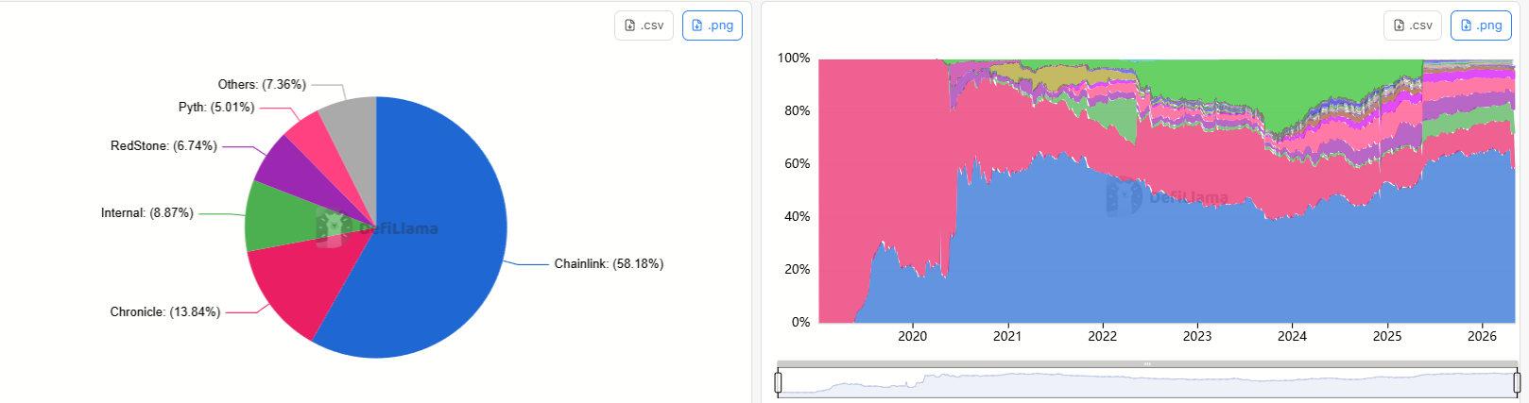
Task: Click download icon in pie chart .png button
Action: click(697, 25)
